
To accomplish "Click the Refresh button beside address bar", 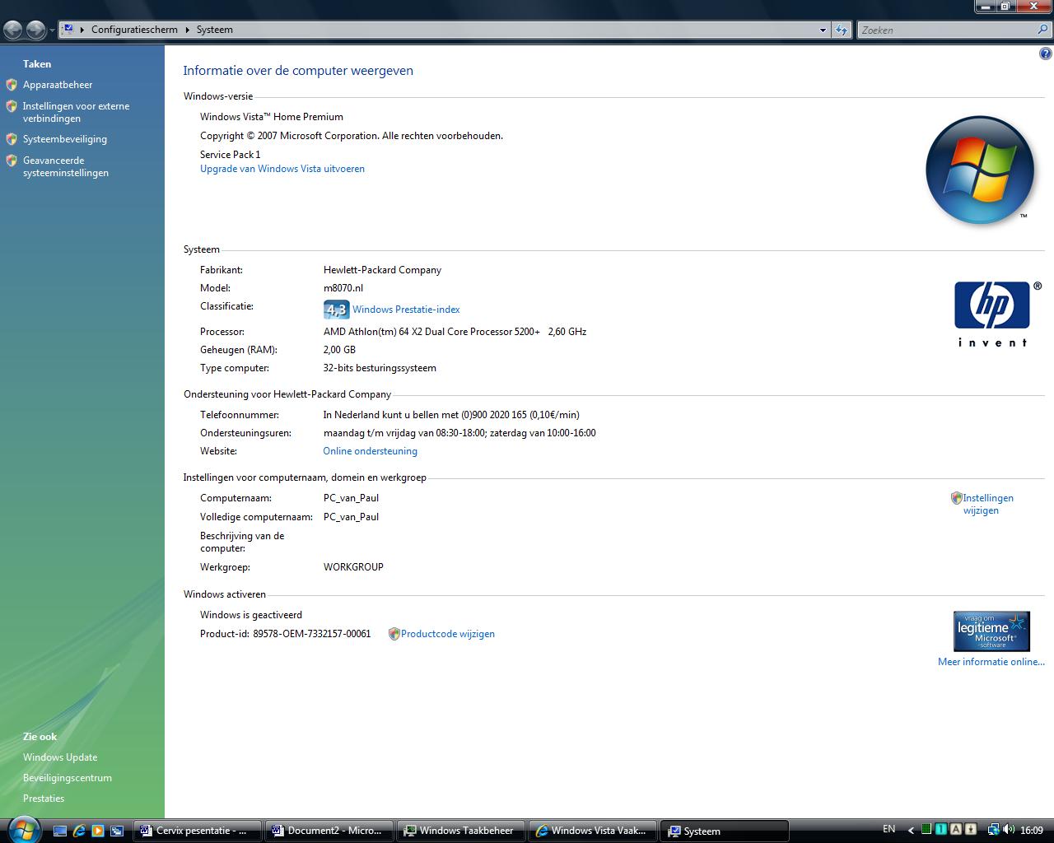I will pyautogui.click(x=841, y=30).
